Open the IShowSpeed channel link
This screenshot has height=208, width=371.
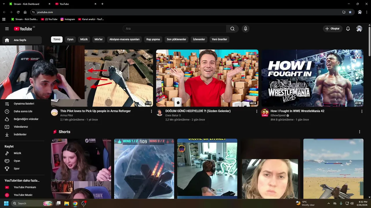(x=278, y=116)
